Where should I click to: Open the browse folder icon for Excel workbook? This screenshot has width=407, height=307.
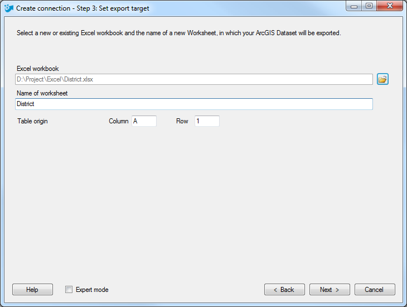[382, 79]
